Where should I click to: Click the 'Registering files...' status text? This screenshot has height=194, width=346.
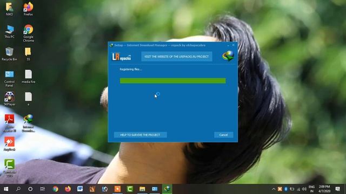(131, 70)
